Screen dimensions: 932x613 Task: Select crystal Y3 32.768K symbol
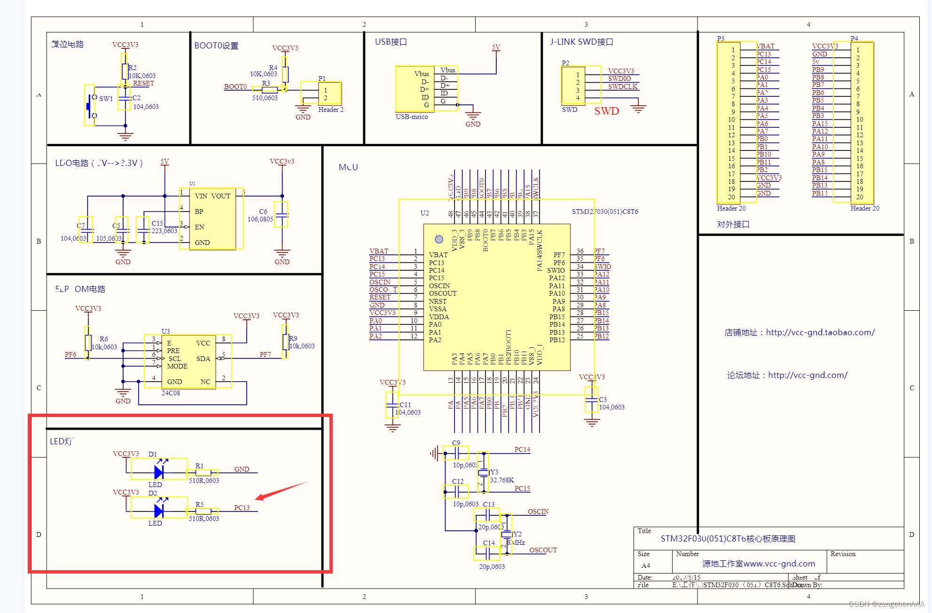pos(483,472)
